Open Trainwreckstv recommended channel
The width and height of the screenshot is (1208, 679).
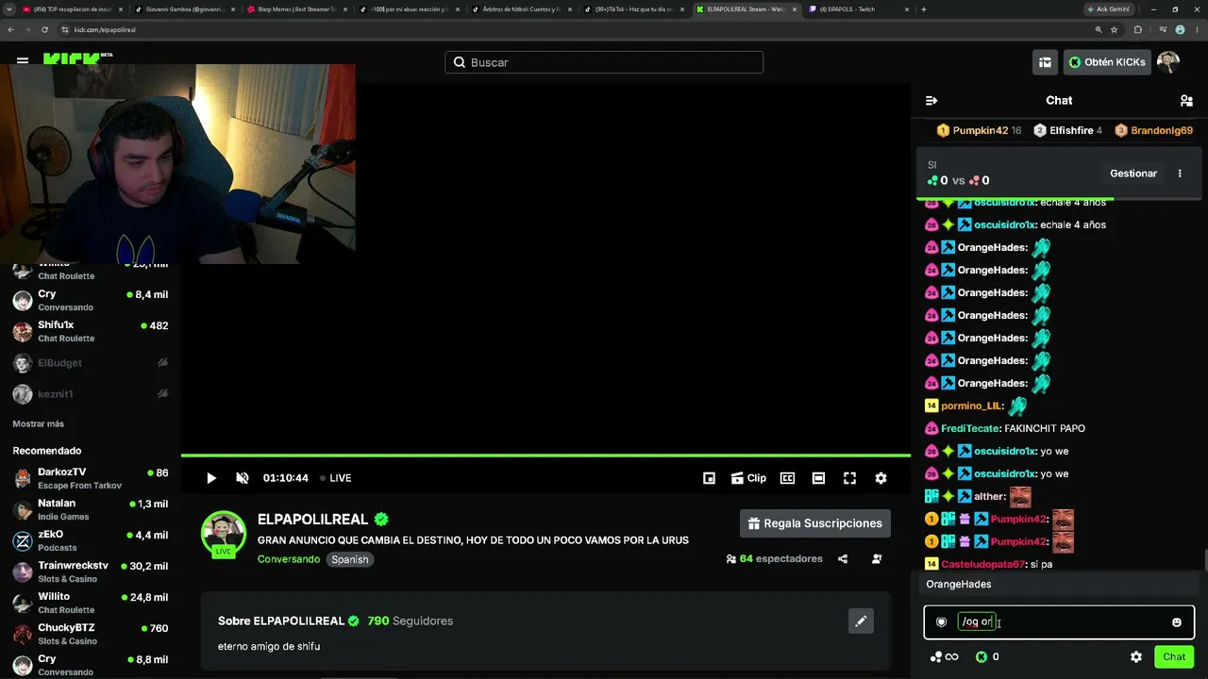click(x=91, y=571)
